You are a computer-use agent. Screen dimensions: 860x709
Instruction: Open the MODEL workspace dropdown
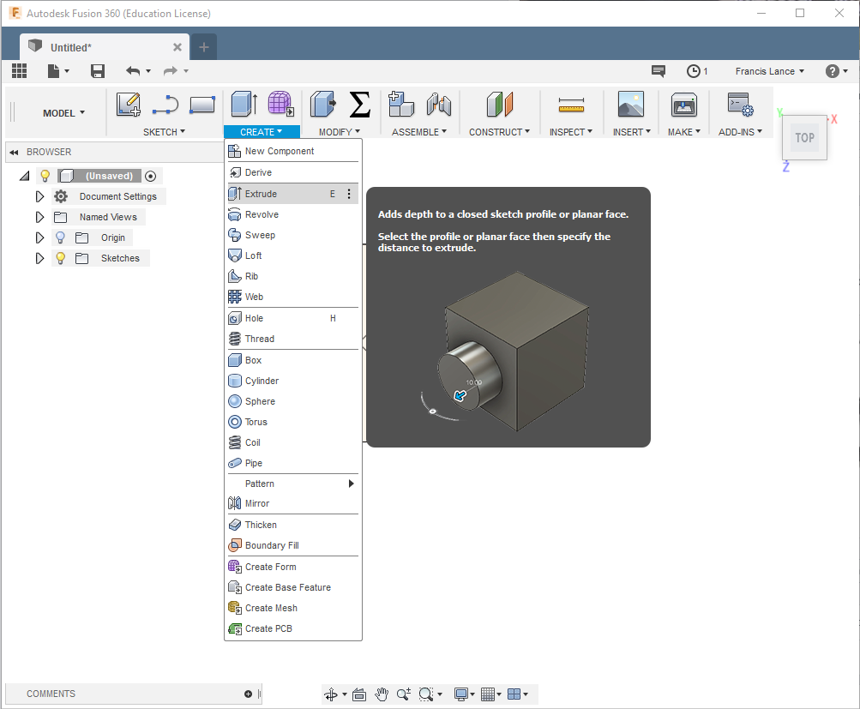click(x=64, y=113)
